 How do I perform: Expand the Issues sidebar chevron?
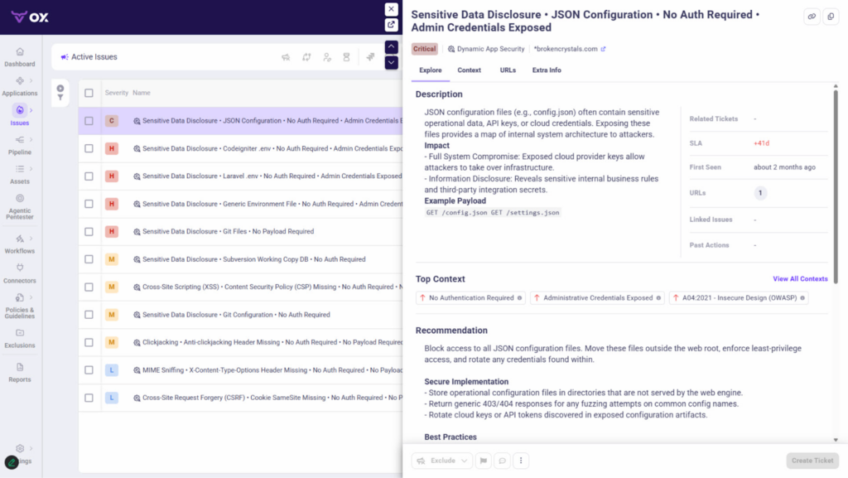31,110
